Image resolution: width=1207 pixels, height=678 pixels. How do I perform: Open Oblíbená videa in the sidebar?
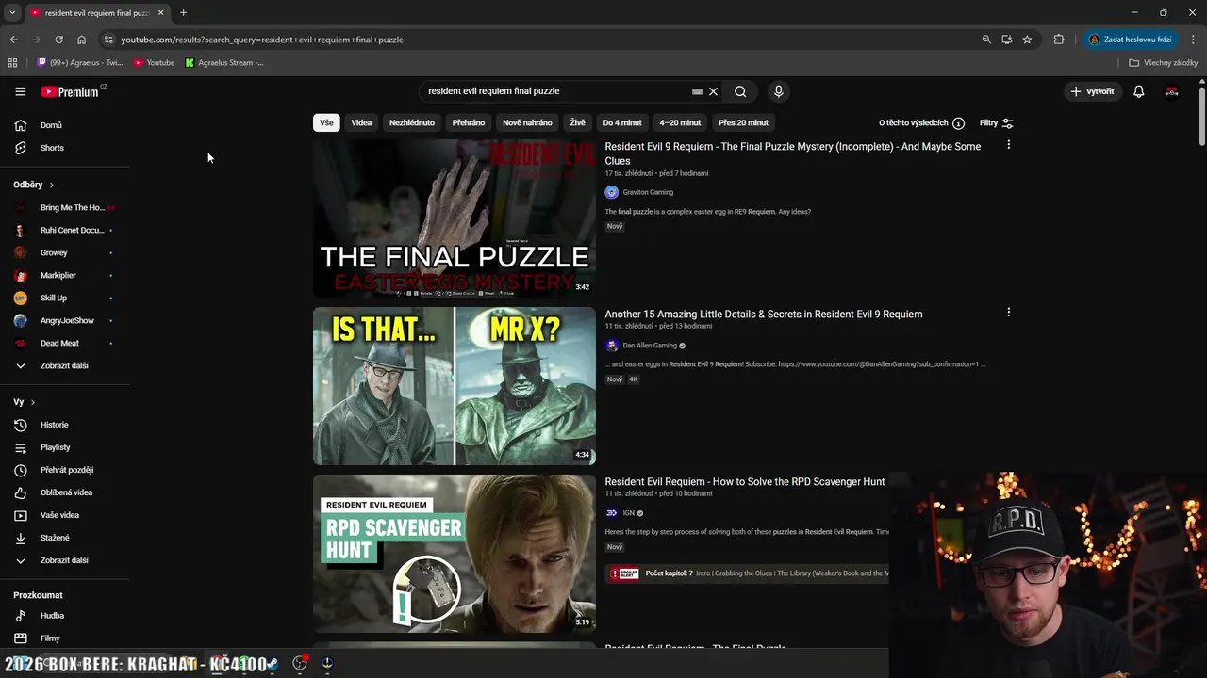click(x=65, y=492)
